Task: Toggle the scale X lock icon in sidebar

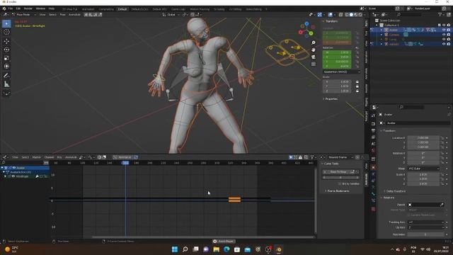Action: click(x=357, y=82)
